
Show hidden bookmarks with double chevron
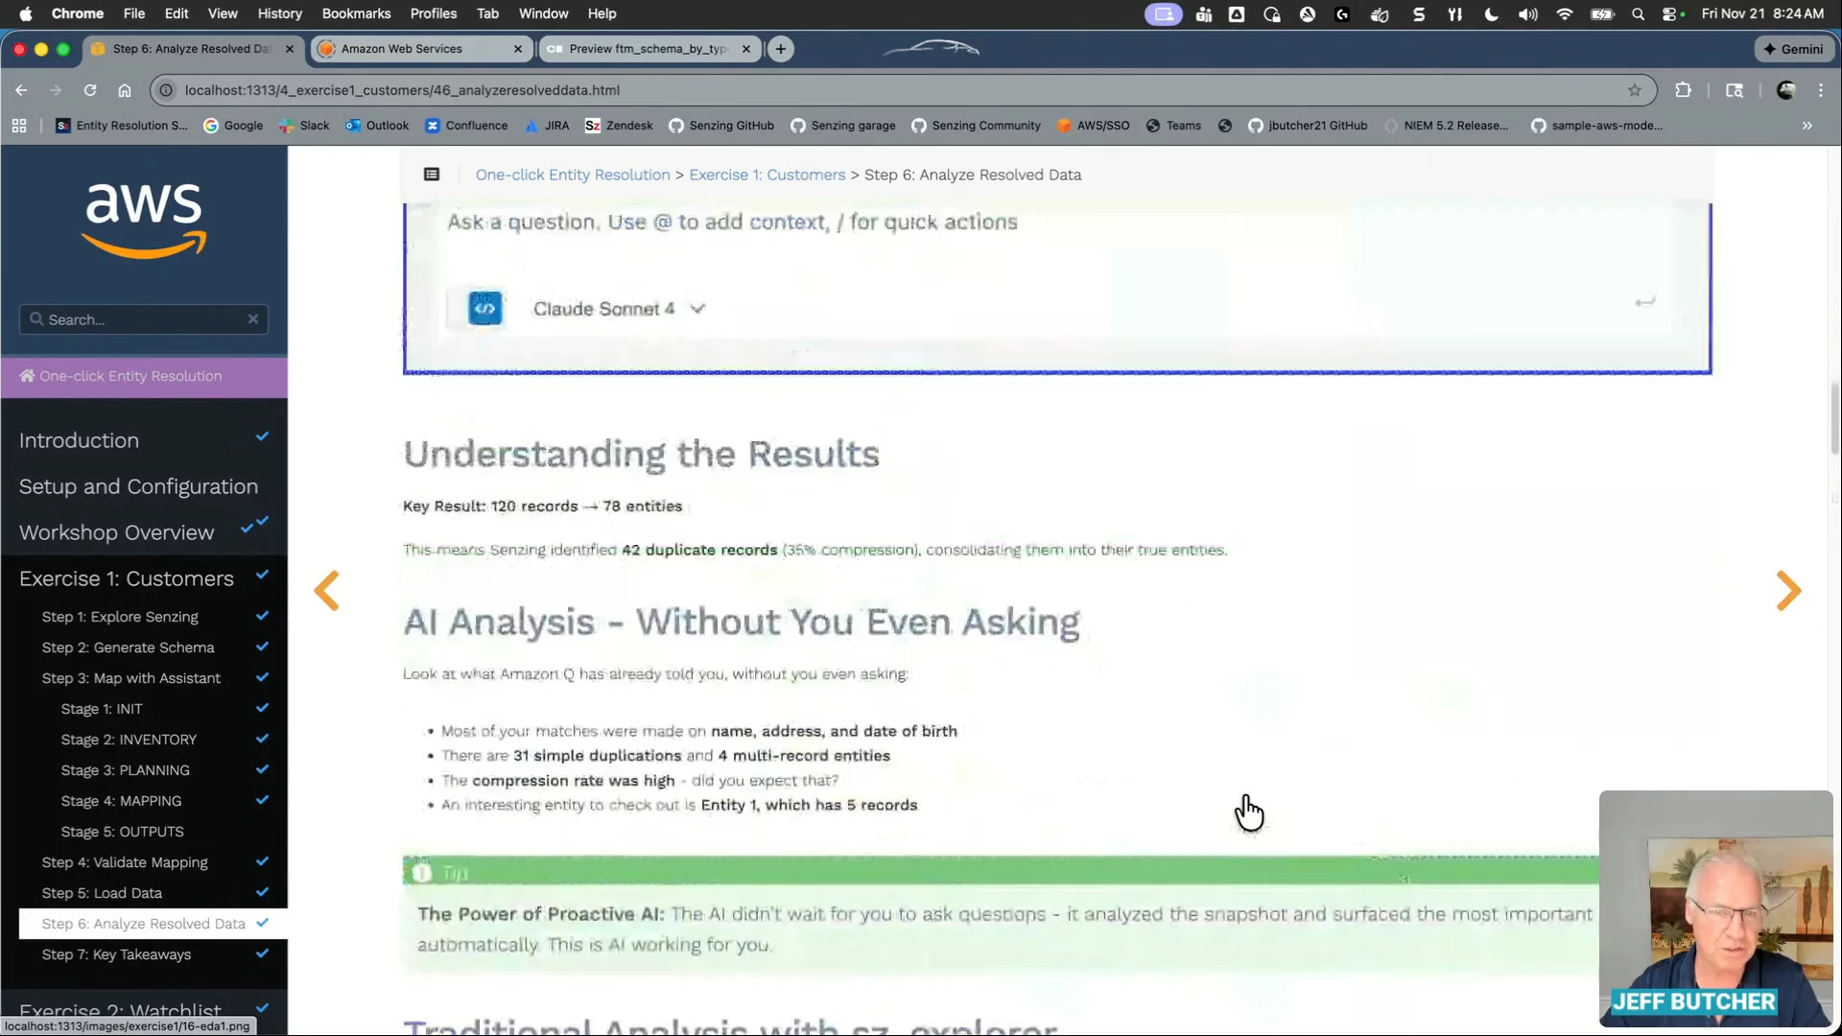tap(1807, 126)
